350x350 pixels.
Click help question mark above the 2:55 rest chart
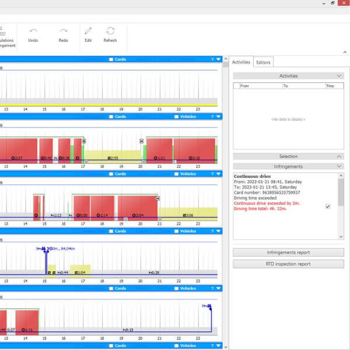[212, 117]
